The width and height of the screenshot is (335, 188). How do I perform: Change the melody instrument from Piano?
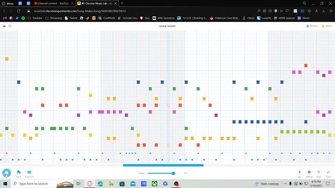pos(19,173)
